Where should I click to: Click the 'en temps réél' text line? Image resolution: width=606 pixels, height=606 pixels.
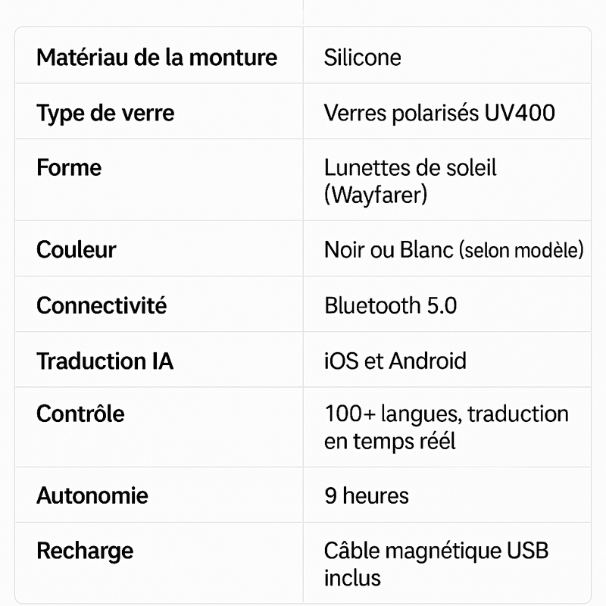click(389, 441)
